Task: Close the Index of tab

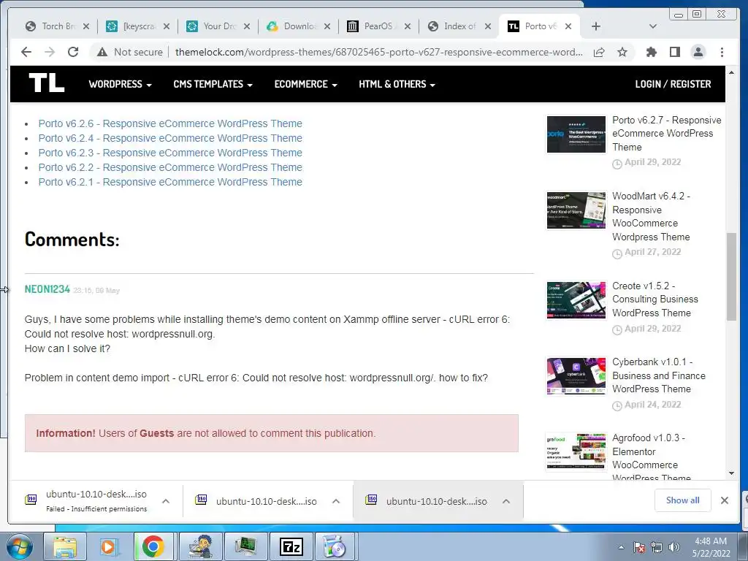Action: point(487,26)
